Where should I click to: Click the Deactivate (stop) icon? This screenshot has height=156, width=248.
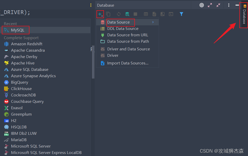click(x=135, y=14)
